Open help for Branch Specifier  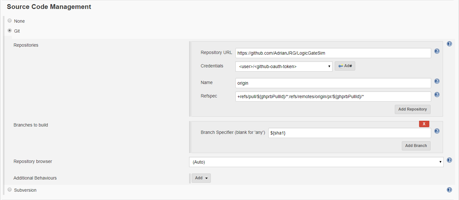tap(437, 131)
